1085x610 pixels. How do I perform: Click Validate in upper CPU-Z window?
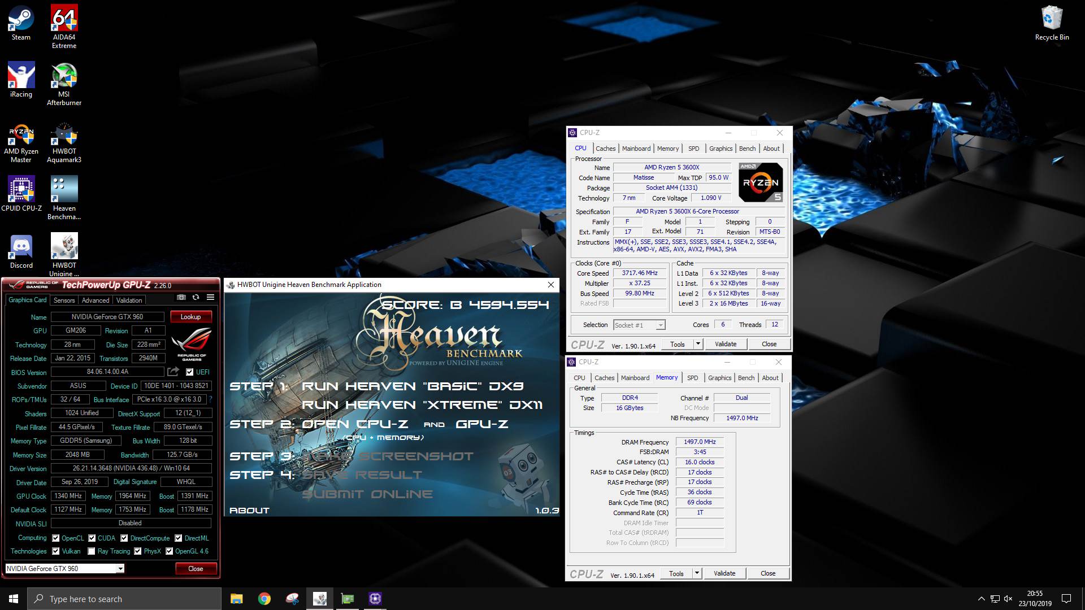click(x=726, y=344)
